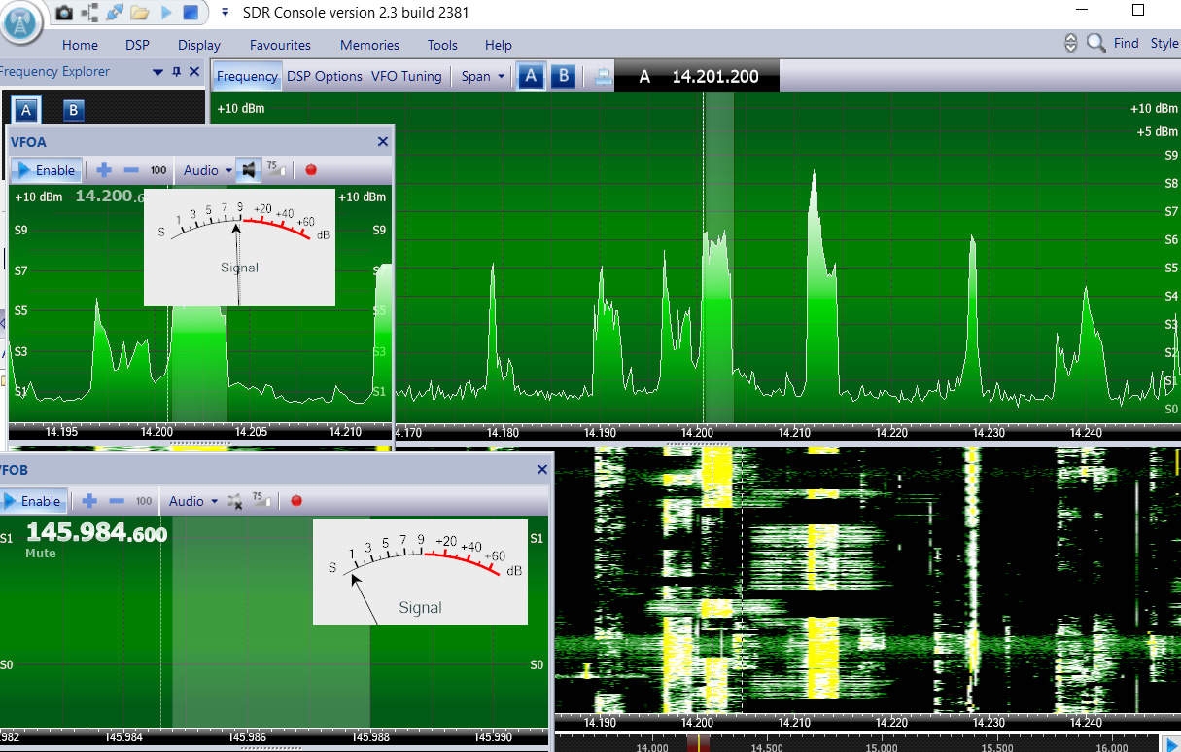
Task: Expand the Span dropdown
Action: 483,76
